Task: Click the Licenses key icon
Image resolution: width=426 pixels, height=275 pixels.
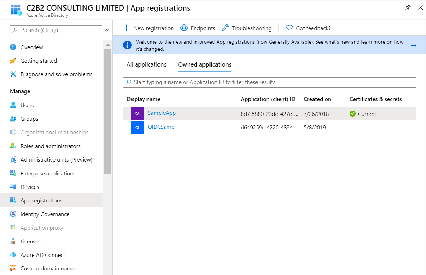Action: (13, 241)
